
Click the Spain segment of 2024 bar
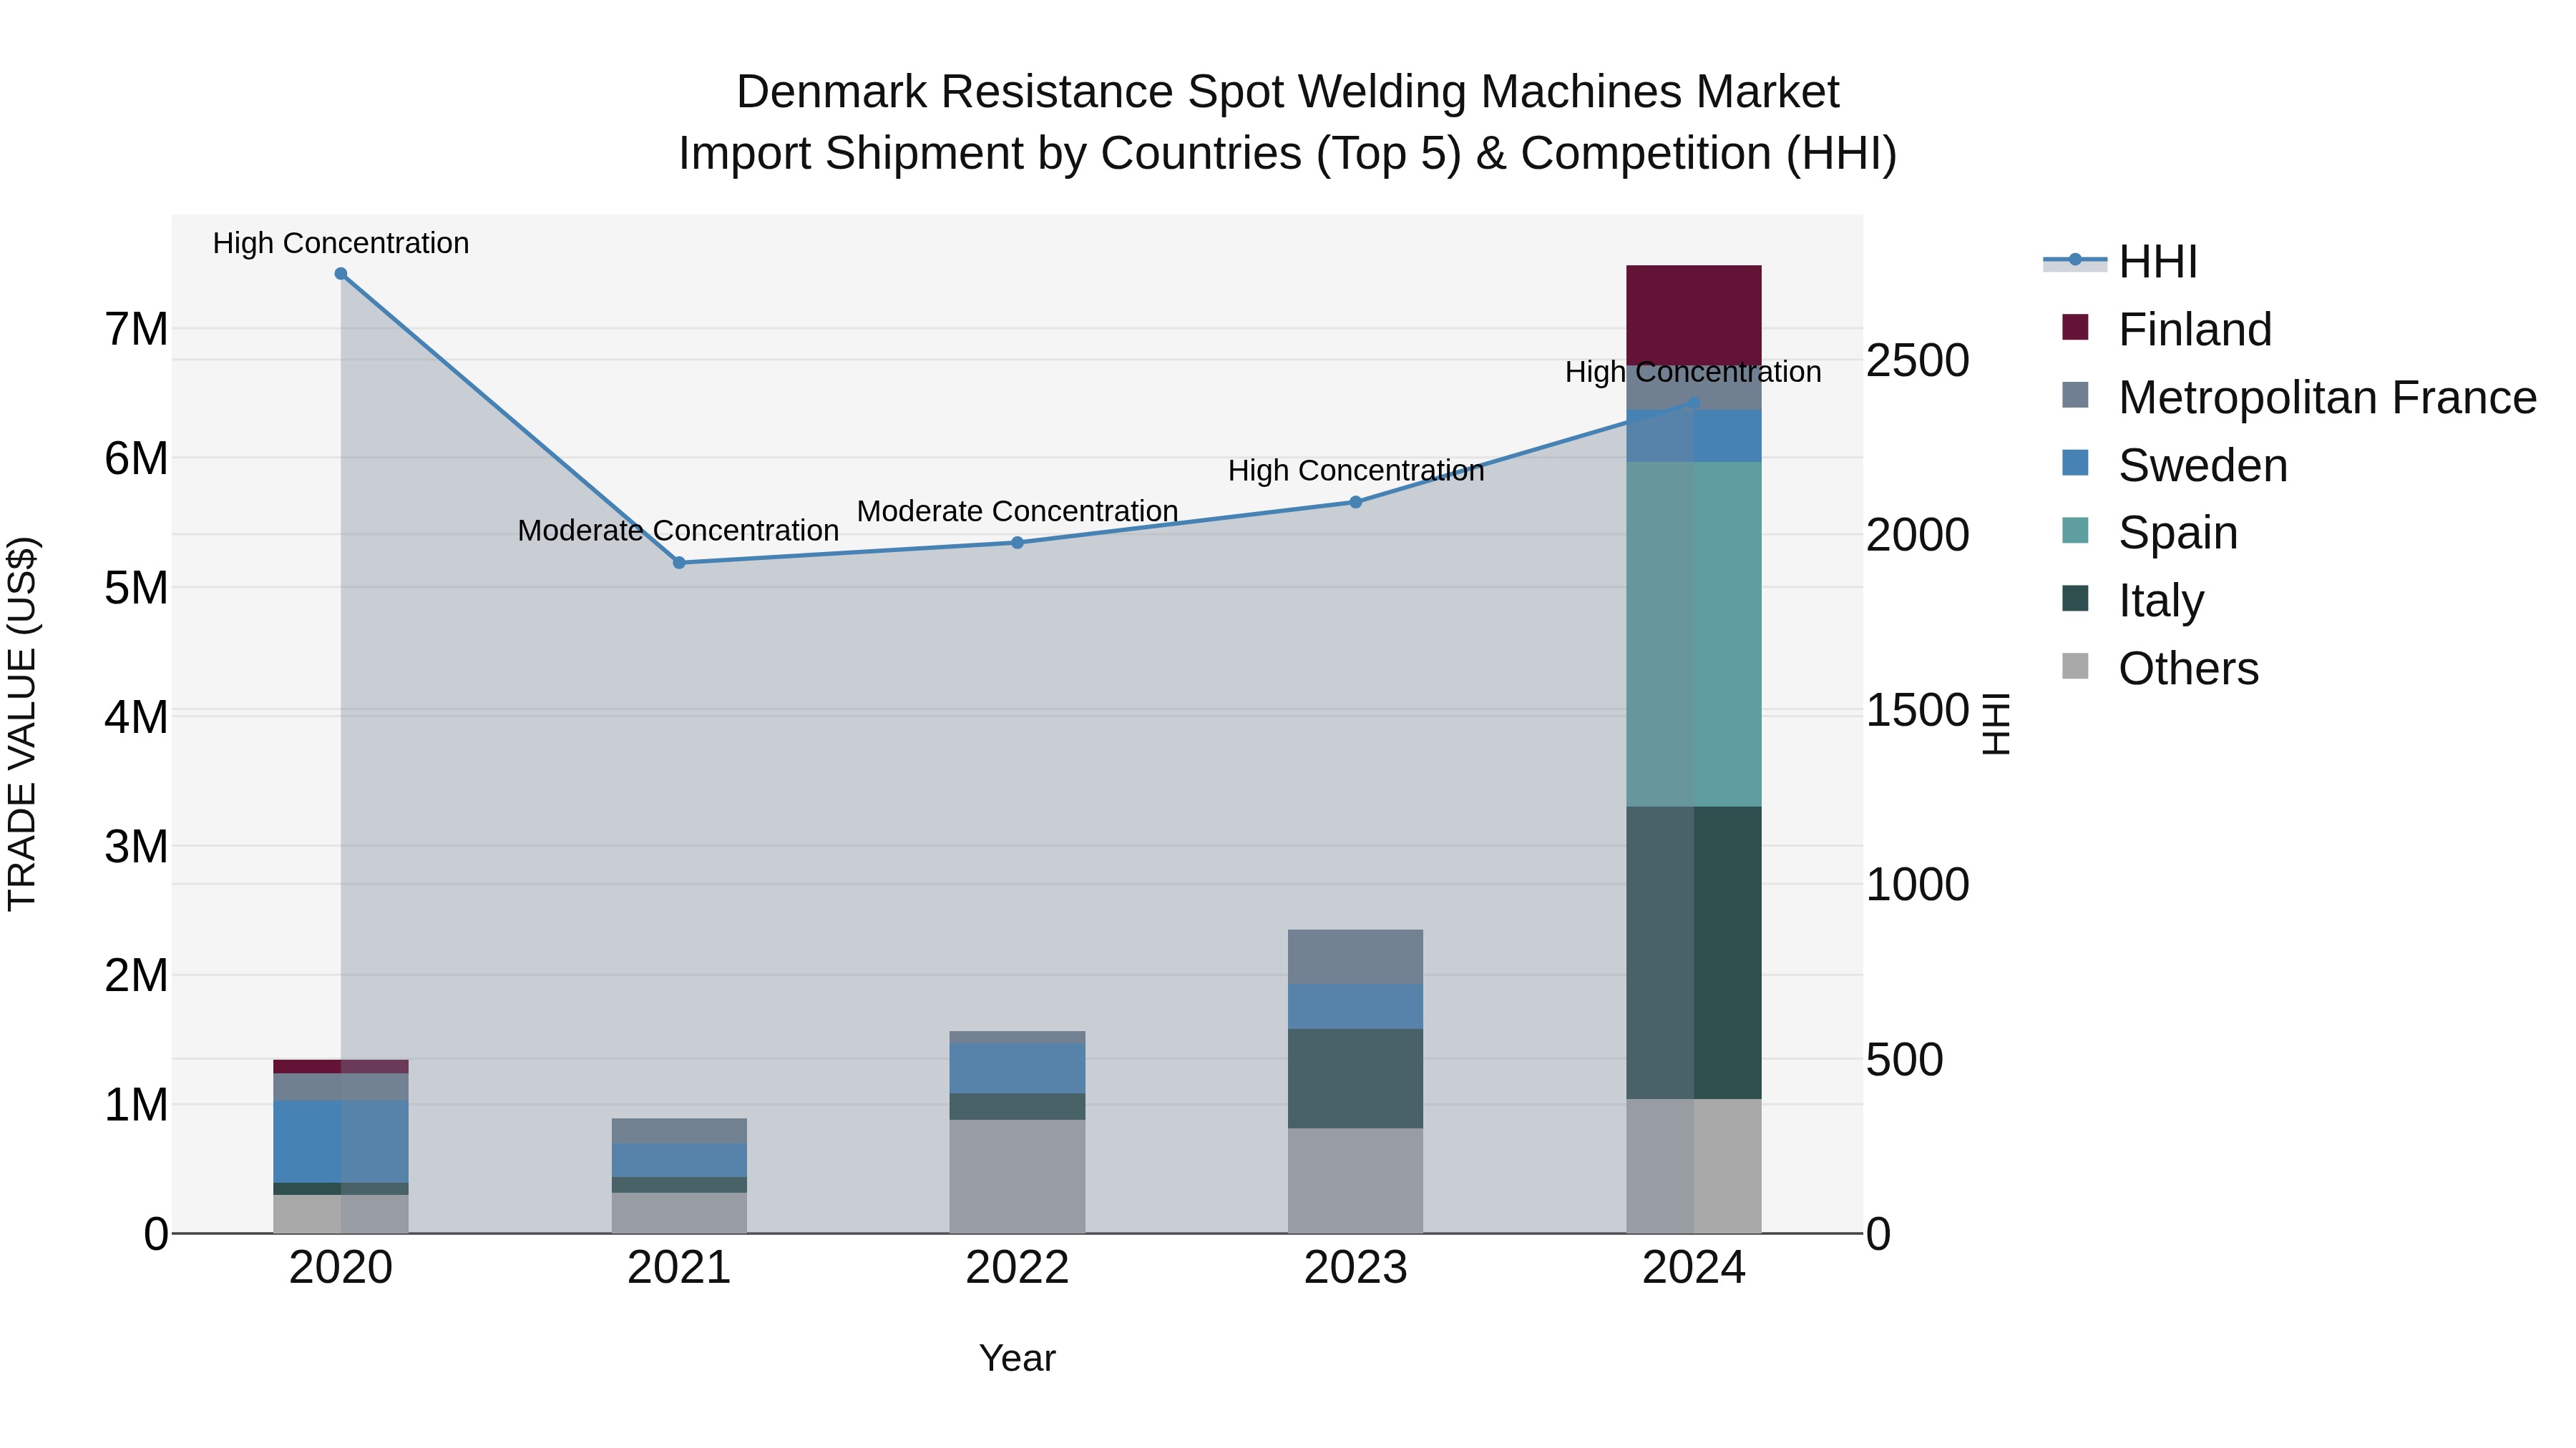click(1694, 634)
